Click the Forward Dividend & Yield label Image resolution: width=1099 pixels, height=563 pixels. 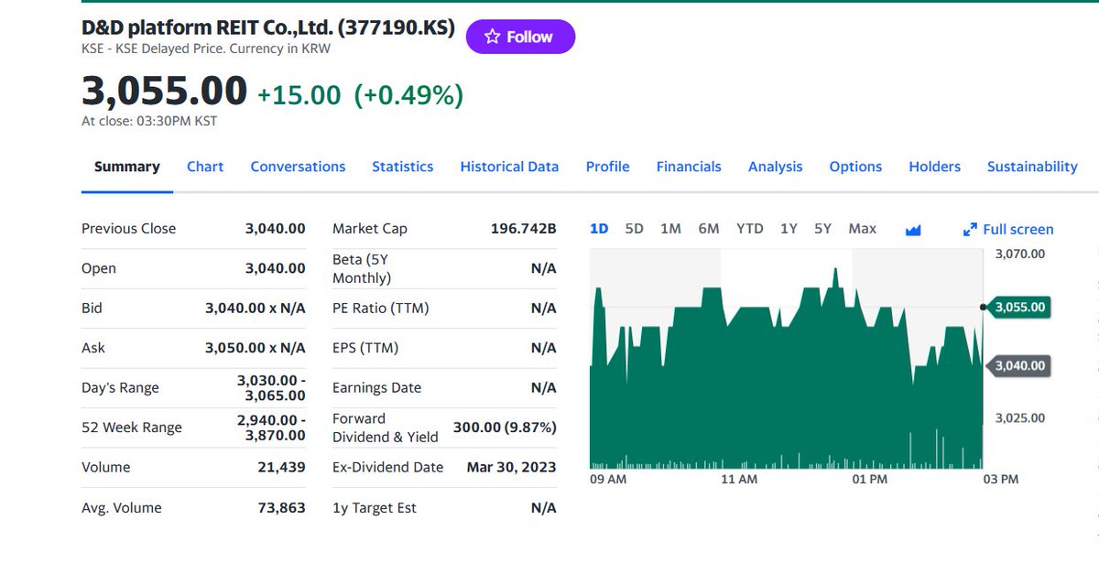(386, 428)
